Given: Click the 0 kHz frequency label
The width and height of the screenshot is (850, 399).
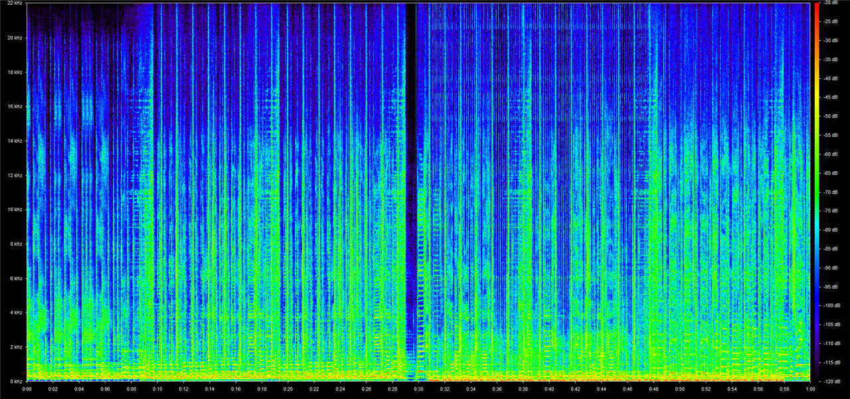Looking at the screenshot, I should point(16,381).
